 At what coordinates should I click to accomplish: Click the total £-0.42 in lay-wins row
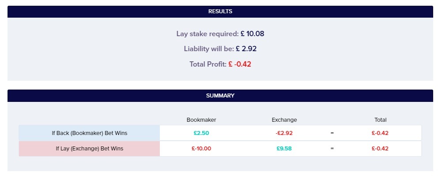pyautogui.click(x=380, y=148)
